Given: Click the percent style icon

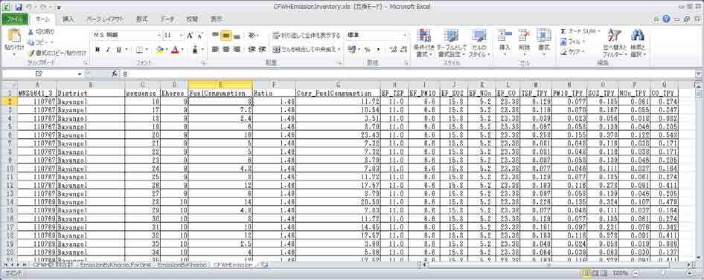Looking at the screenshot, I should (x=368, y=50).
